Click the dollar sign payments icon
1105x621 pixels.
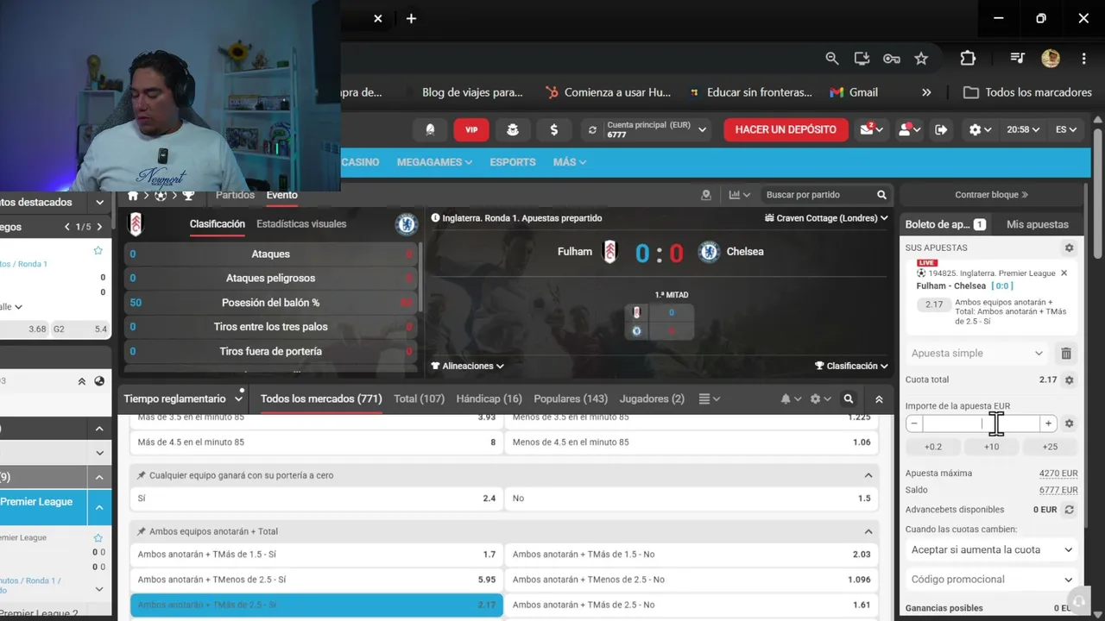coord(553,129)
